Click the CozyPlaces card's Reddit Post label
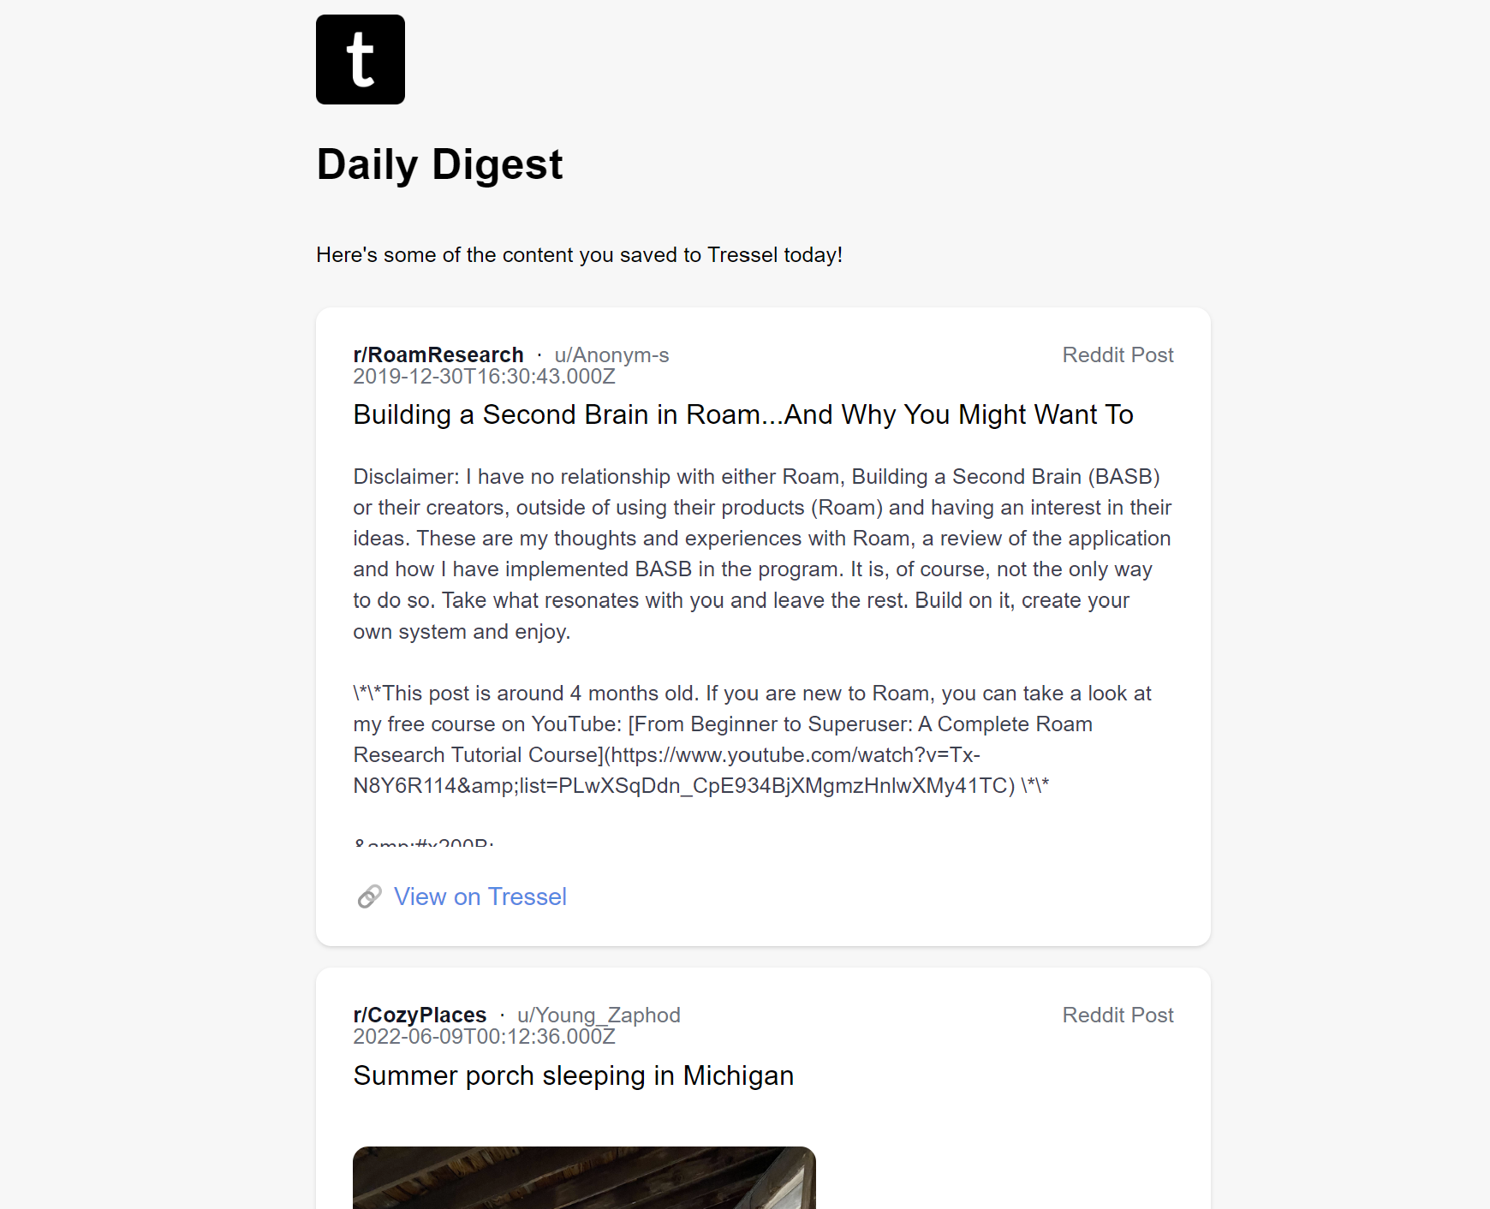This screenshot has width=1490, height=1209. [1117, 1015]
